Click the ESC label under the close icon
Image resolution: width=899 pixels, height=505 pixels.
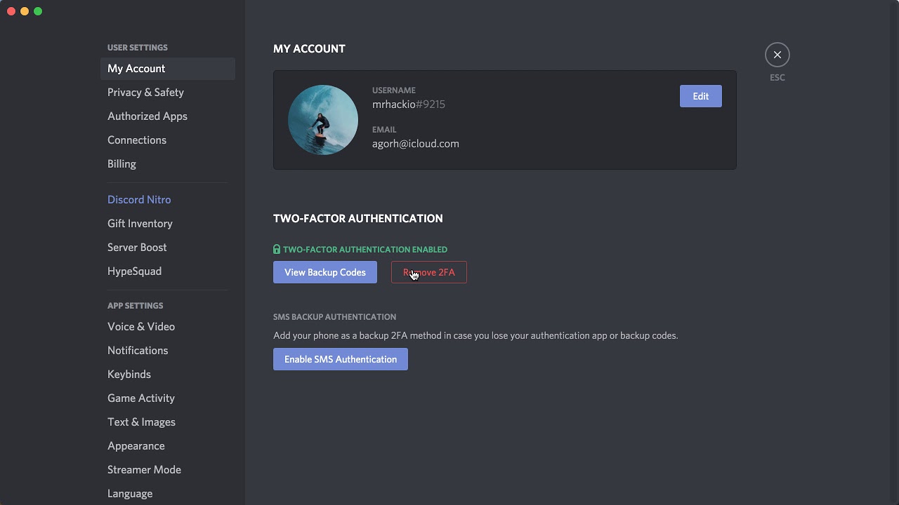click(777, 78)
